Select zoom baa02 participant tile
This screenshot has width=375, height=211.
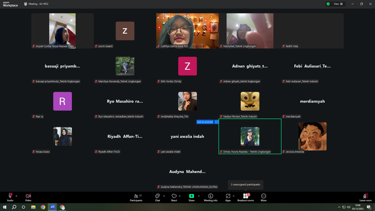tap(125, 31)
